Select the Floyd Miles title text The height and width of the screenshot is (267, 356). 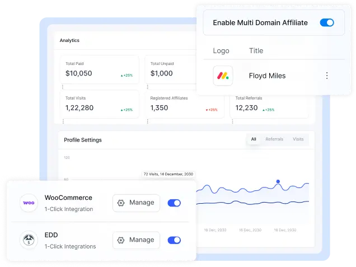tap(267, 76)
